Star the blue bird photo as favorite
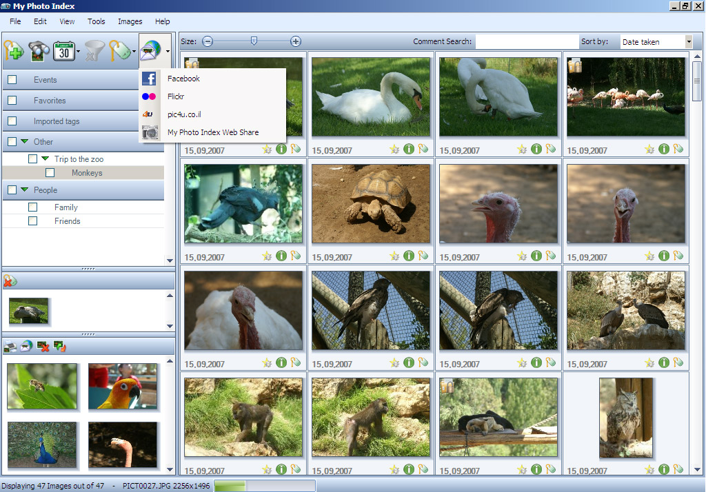 coord(267,256)
